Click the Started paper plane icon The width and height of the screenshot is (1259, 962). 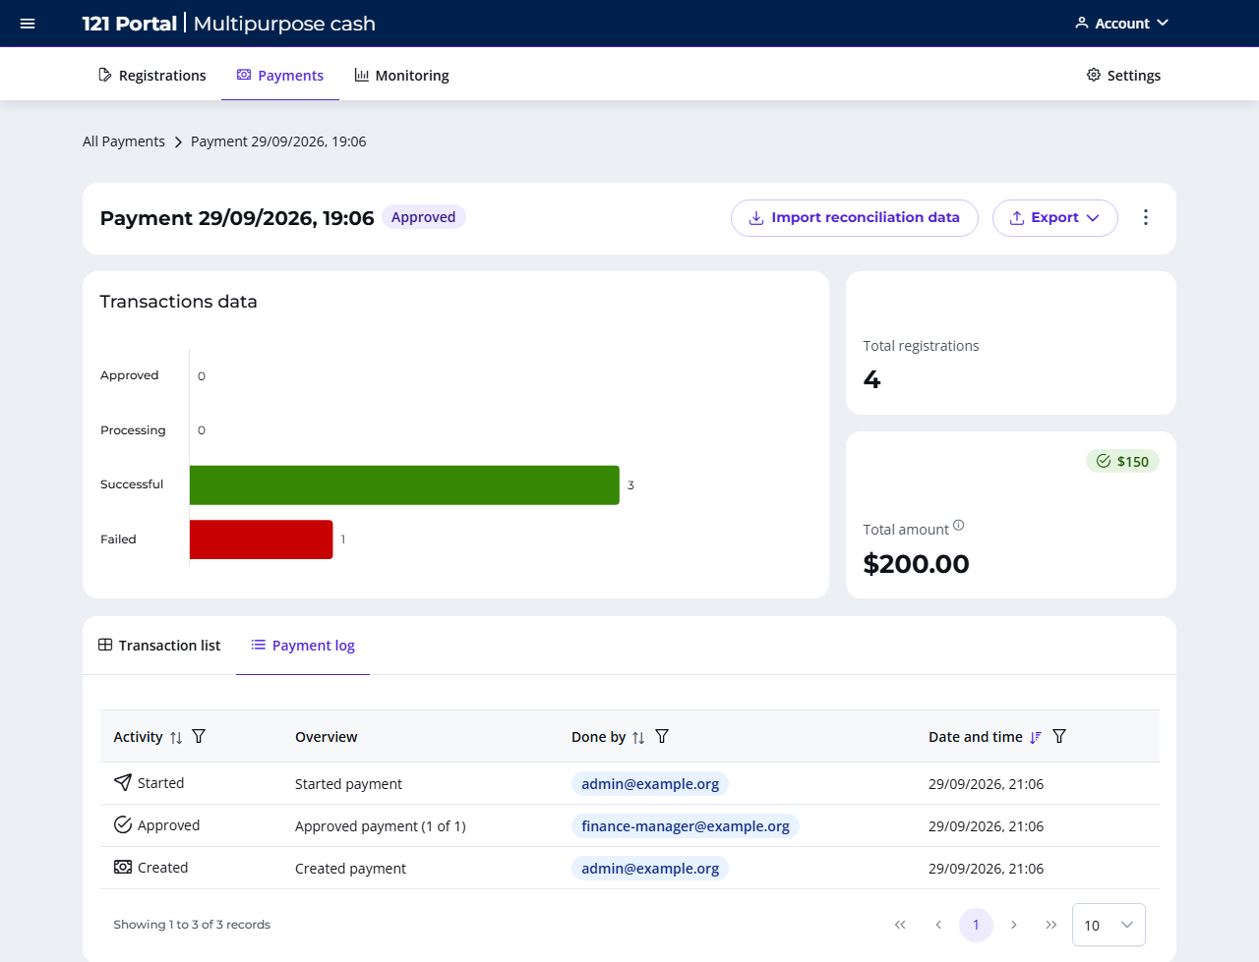tap(123, 782)
